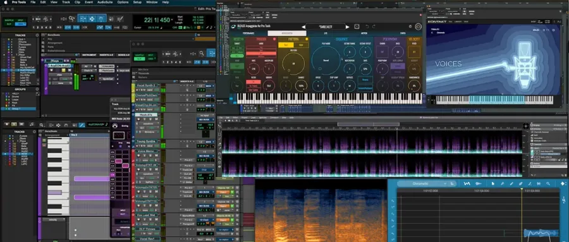The height and width of the screenshot is (242, 569).
Task: Open the Apple menu
Action: pyautogui.click(x=6, y=2)
